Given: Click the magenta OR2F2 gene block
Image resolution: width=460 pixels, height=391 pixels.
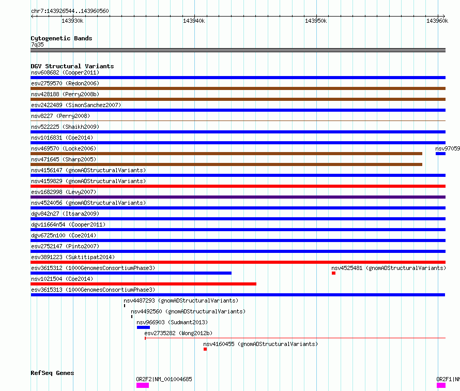Looking at the screenshot, I should coord(143,385).
